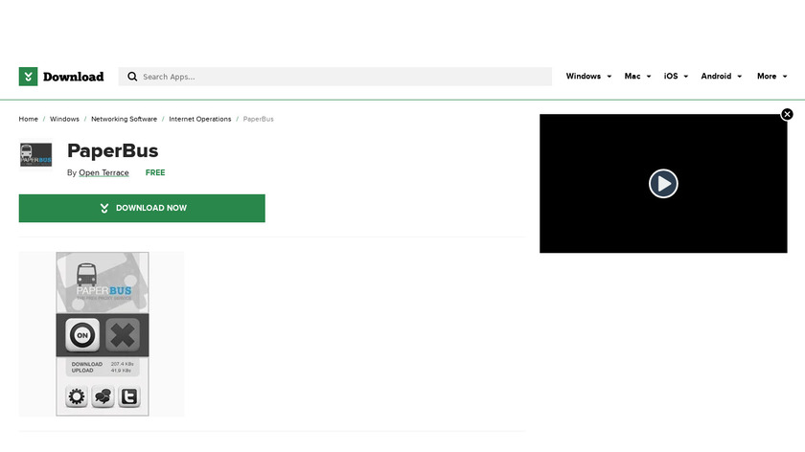Image resolution: width=805 pixels, height=452 pixels.
Task: Click the FREE price label
Action: (x=155, y=173)
